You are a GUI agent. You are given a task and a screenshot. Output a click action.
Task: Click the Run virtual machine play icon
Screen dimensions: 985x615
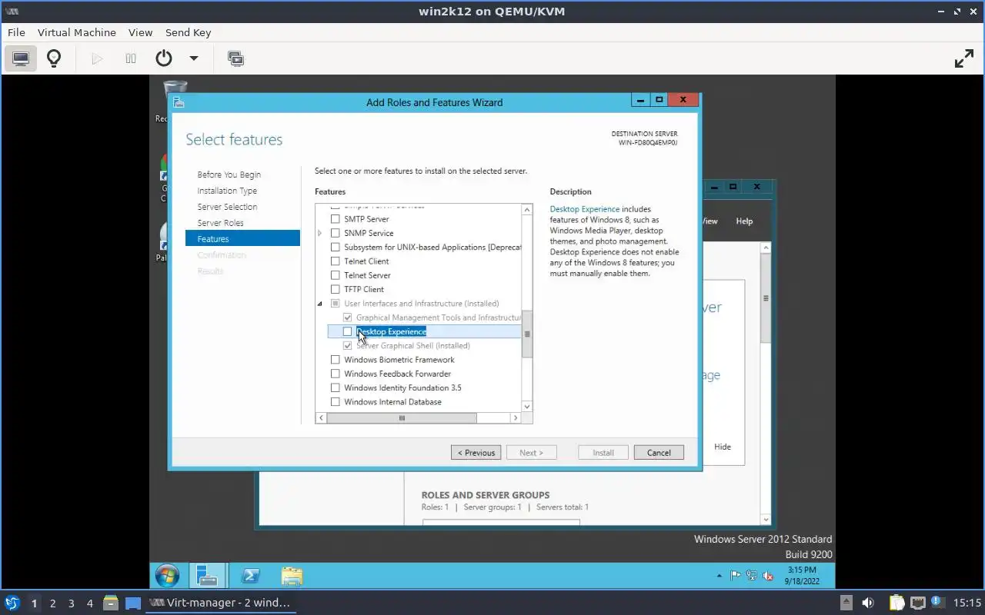point(97,58)
